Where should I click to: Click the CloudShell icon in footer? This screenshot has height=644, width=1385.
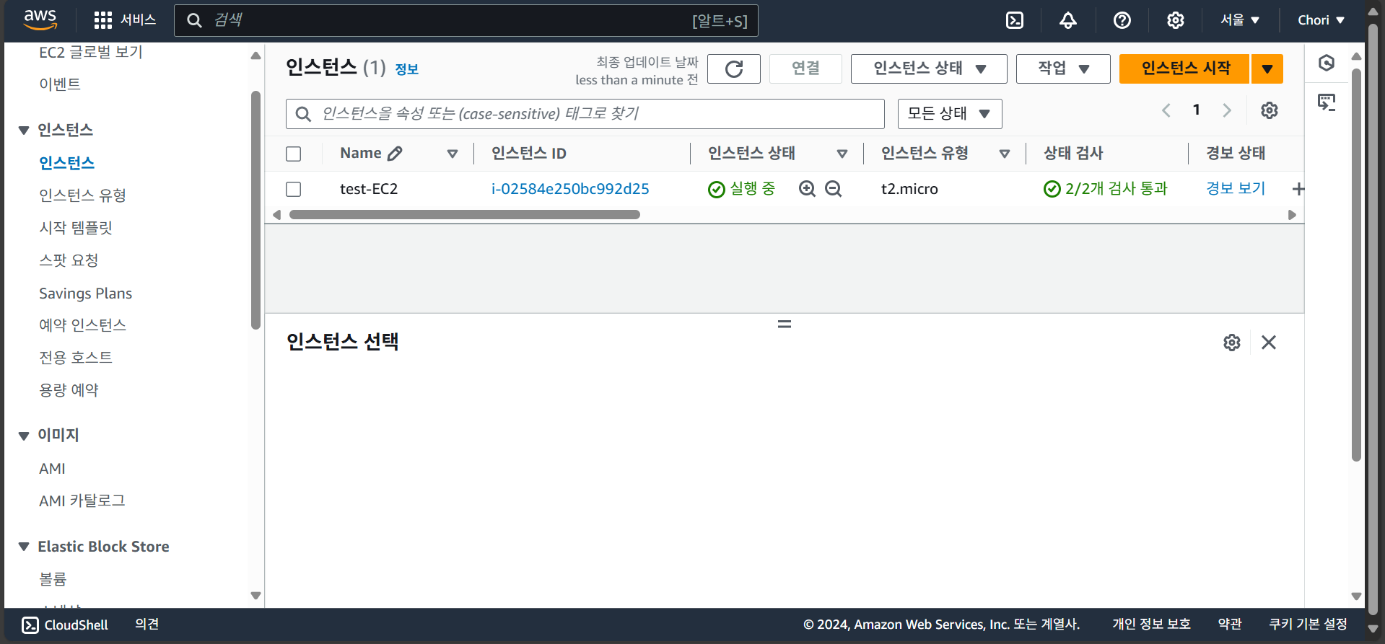pos(30,625)
